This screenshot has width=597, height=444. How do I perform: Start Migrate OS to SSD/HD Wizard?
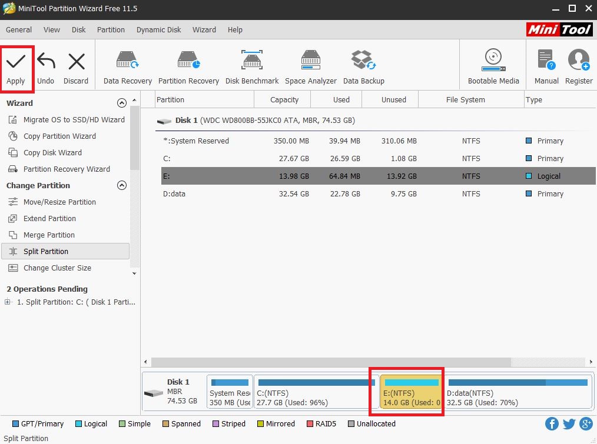(x=67, y=120)
